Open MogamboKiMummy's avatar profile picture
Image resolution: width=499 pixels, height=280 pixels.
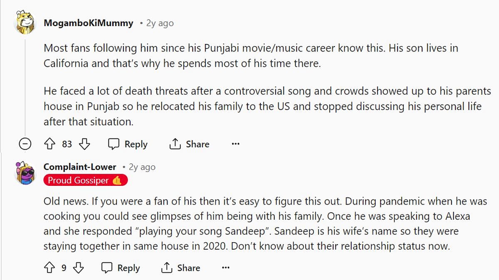(25, 23)
